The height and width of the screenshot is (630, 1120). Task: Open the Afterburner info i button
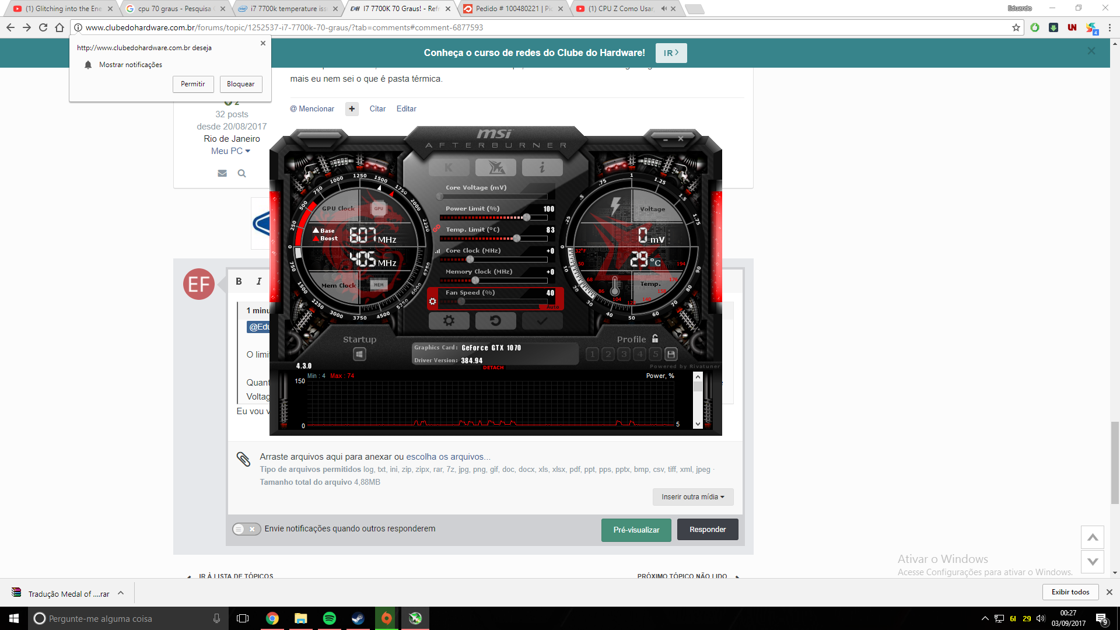click(542, 167)
